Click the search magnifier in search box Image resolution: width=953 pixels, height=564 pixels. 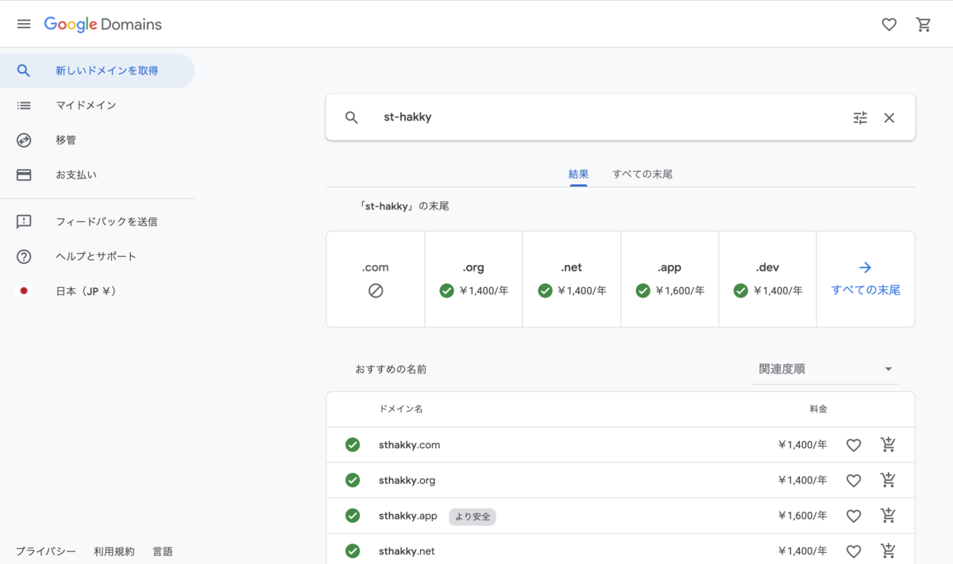point(352,117)
